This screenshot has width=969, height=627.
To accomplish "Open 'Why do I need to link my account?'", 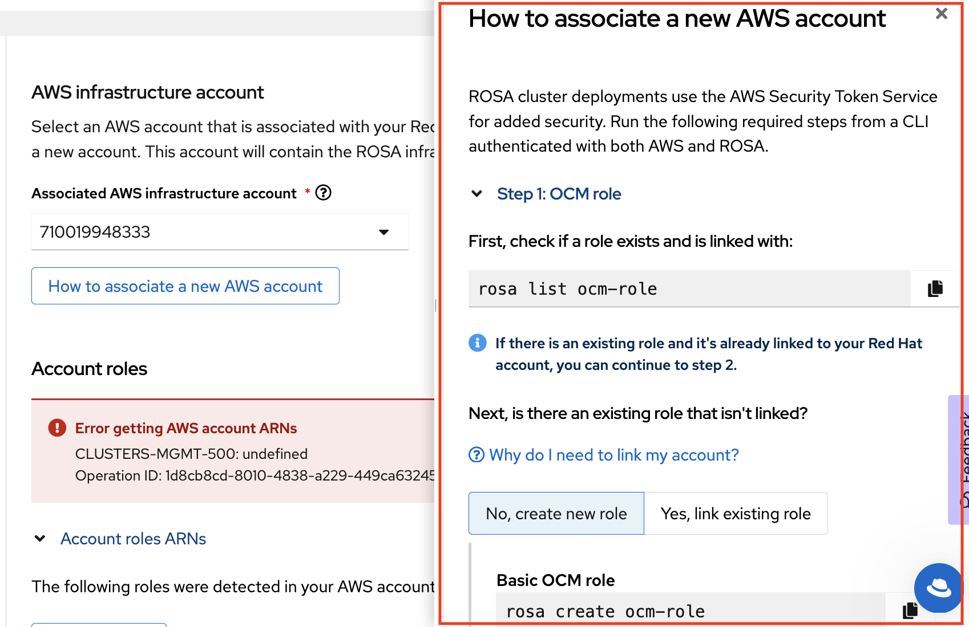I will point(614,455).
